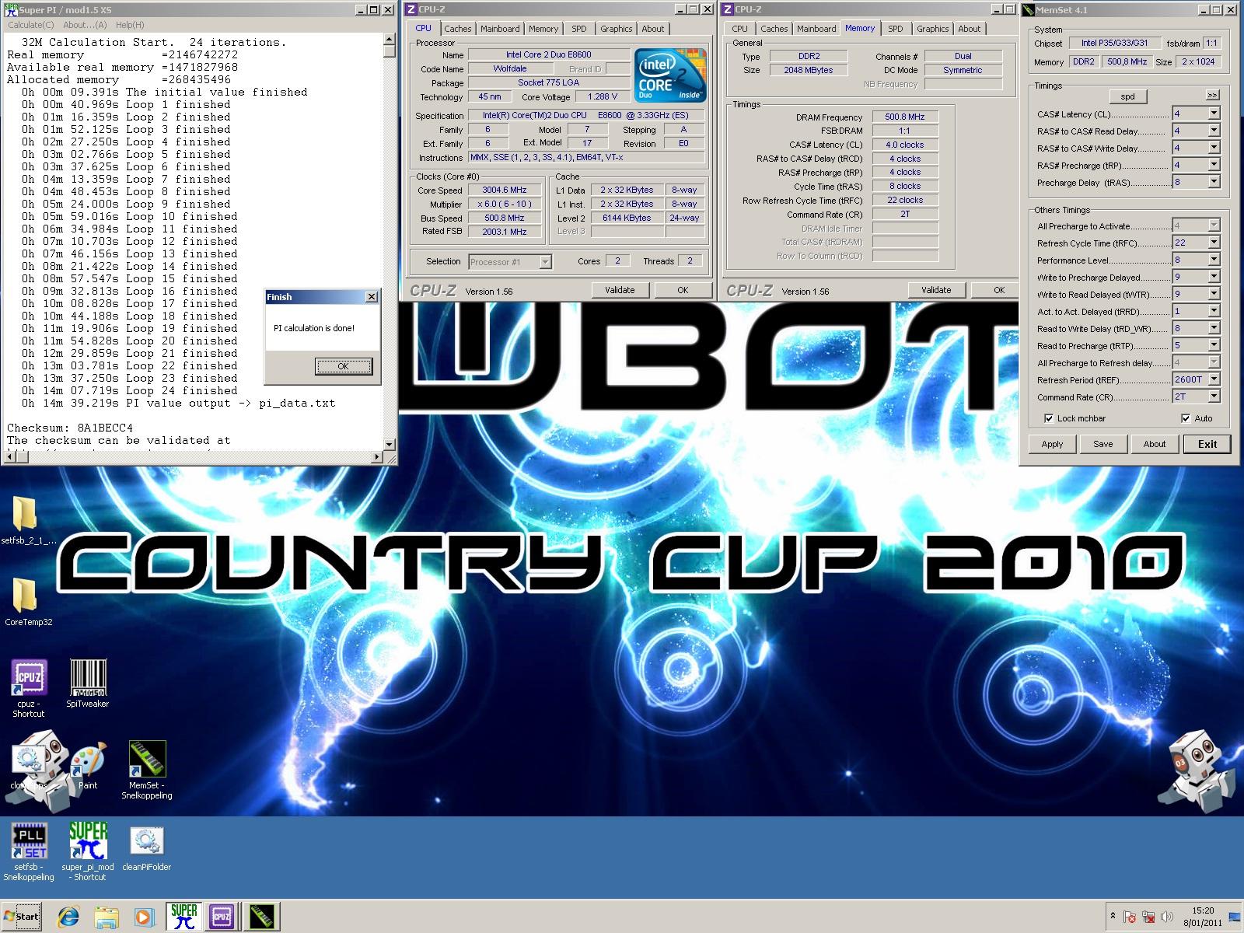Image resolution: width=1244 pixels, height=933 pixels.
Task: Click OK in the Finish dialog
Action: [343, 366]
